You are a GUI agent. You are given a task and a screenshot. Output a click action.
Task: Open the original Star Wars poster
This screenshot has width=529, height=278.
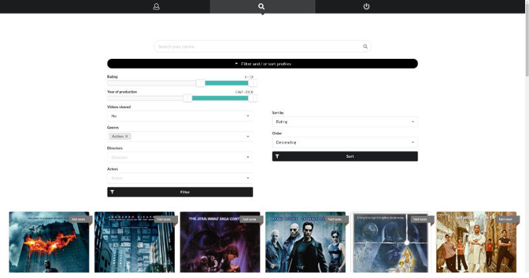pos(390,242)
